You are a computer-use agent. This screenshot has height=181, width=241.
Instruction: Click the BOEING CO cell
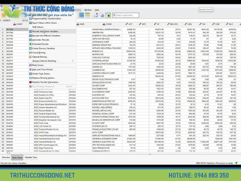point(107,51)
